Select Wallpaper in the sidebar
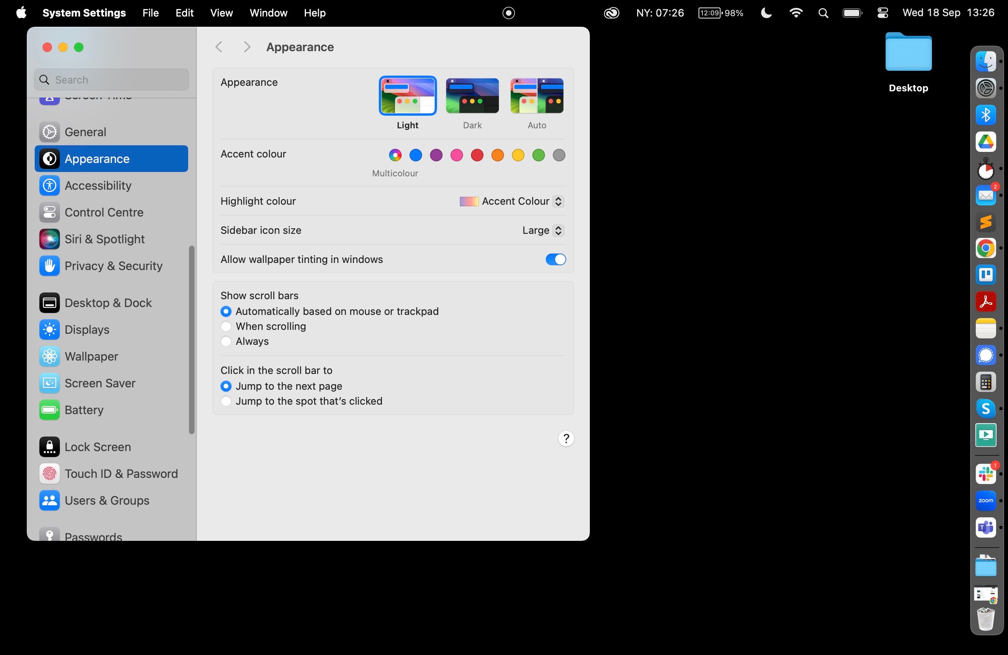Viewport: 1008px width, 655px height. pyautogui.click(x=91, y=357)
